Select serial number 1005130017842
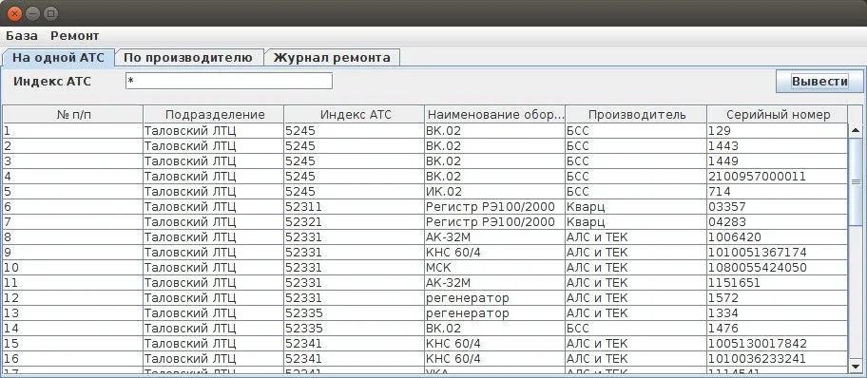 778,344
